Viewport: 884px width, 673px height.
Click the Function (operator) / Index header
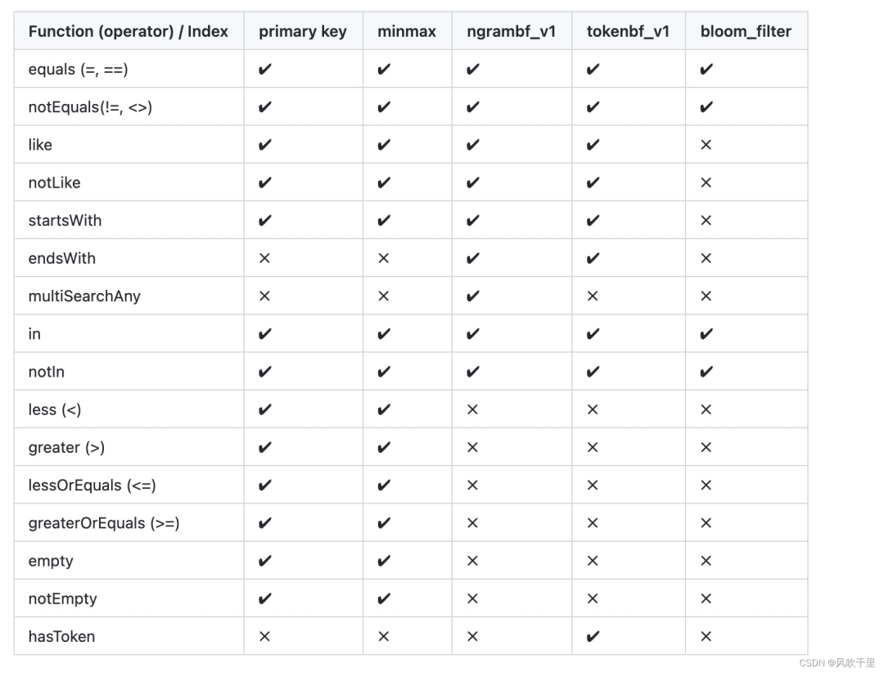pos(129,31)
